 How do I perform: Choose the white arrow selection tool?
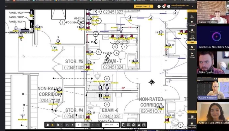click(x=58, y=125)
